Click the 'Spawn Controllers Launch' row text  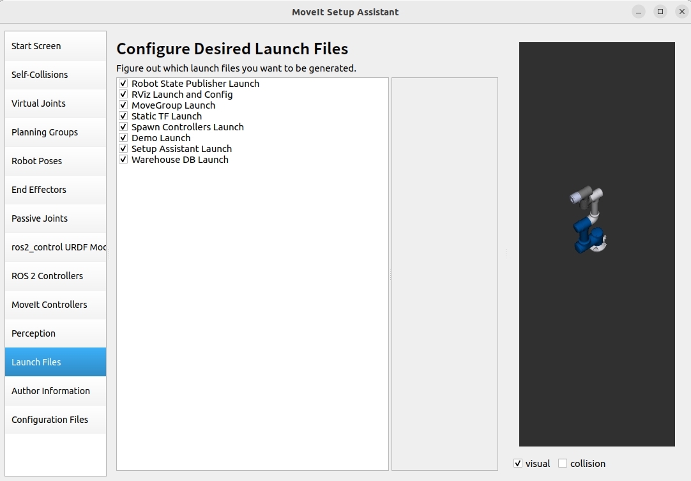tap(188, 127)
